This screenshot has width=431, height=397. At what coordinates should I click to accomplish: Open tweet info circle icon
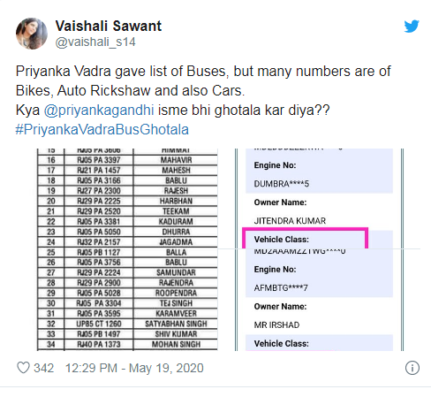[x=412, y=368]
